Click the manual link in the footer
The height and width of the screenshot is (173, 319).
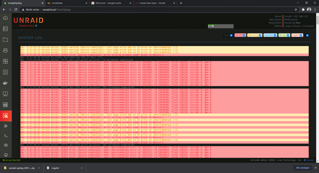pos(310,160)
